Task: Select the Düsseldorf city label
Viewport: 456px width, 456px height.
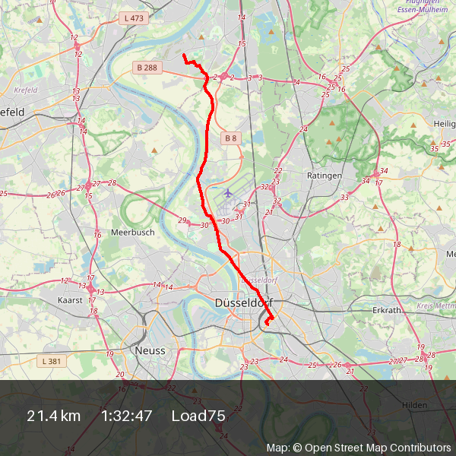Action: tap(244, 303)
